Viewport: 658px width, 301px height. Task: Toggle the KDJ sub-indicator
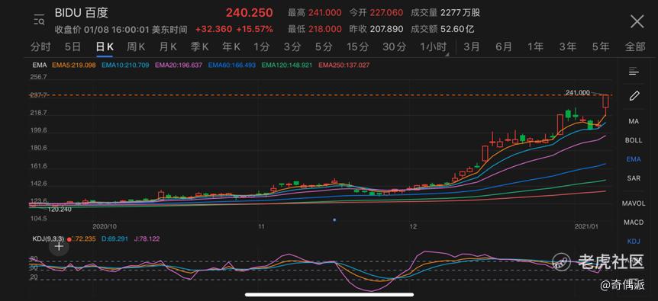click(634, 242)
